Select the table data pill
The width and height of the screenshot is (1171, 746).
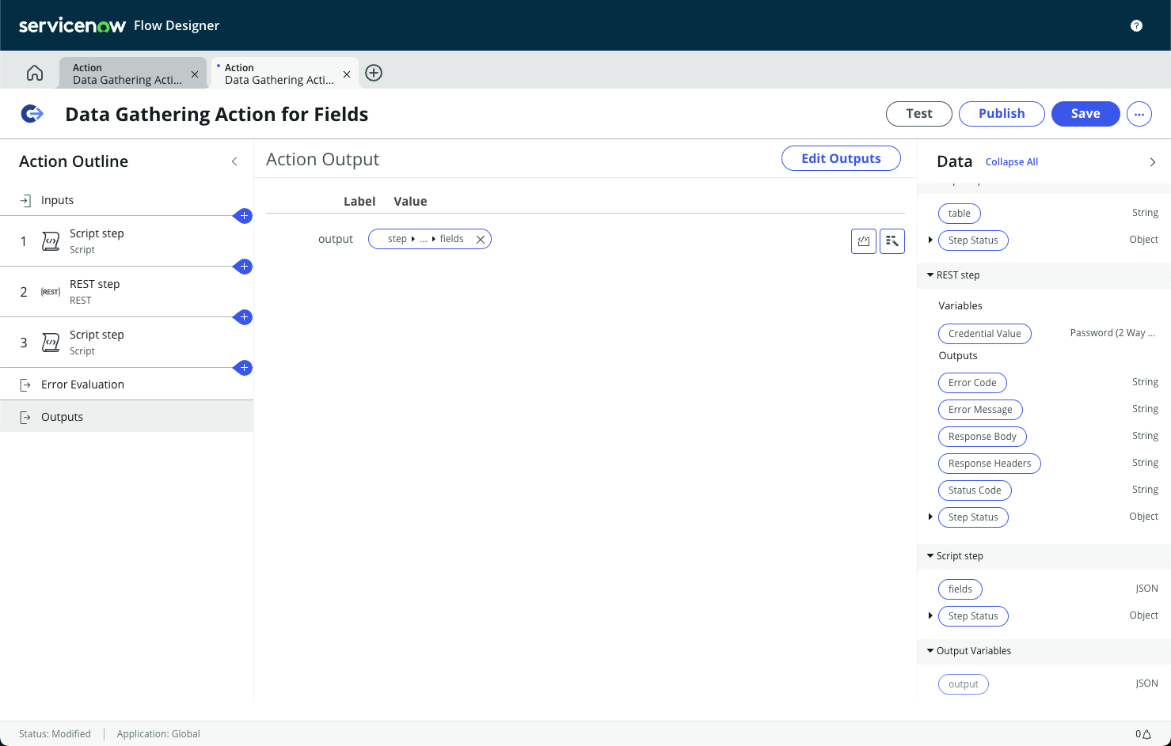[x=960, y=214]
